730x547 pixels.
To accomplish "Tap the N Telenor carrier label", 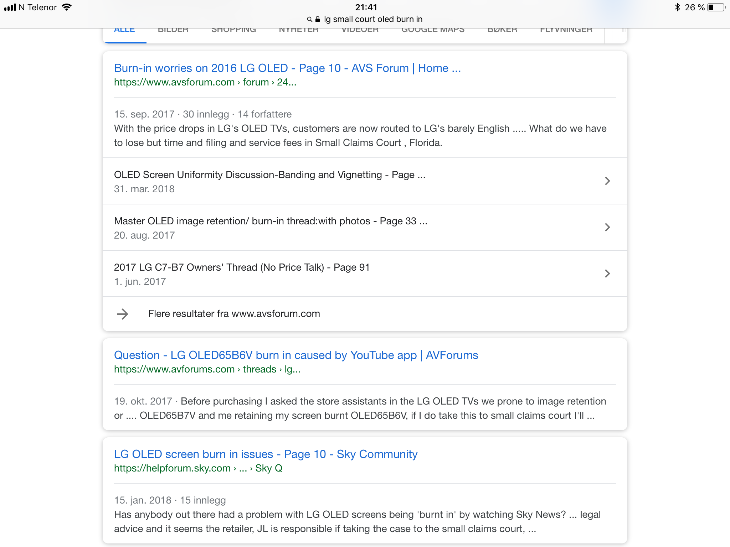I will 38,7.
